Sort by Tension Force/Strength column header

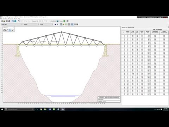(x=164, y=32)
